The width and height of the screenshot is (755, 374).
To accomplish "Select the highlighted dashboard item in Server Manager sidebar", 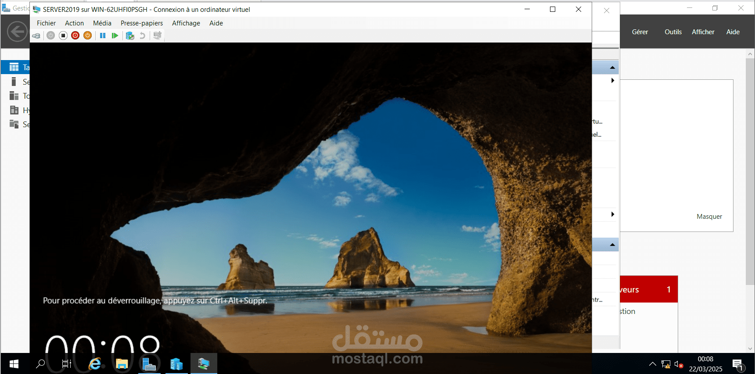I will pos(15,67).
